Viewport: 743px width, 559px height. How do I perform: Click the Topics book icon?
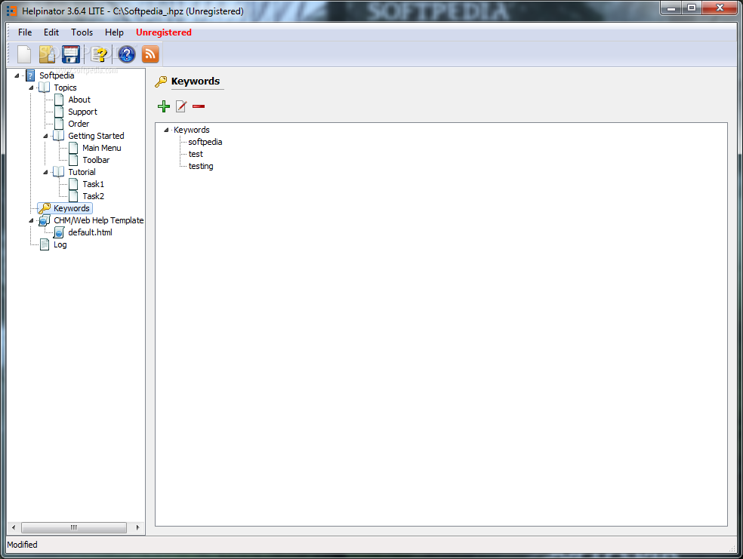[x=44, y=88]
